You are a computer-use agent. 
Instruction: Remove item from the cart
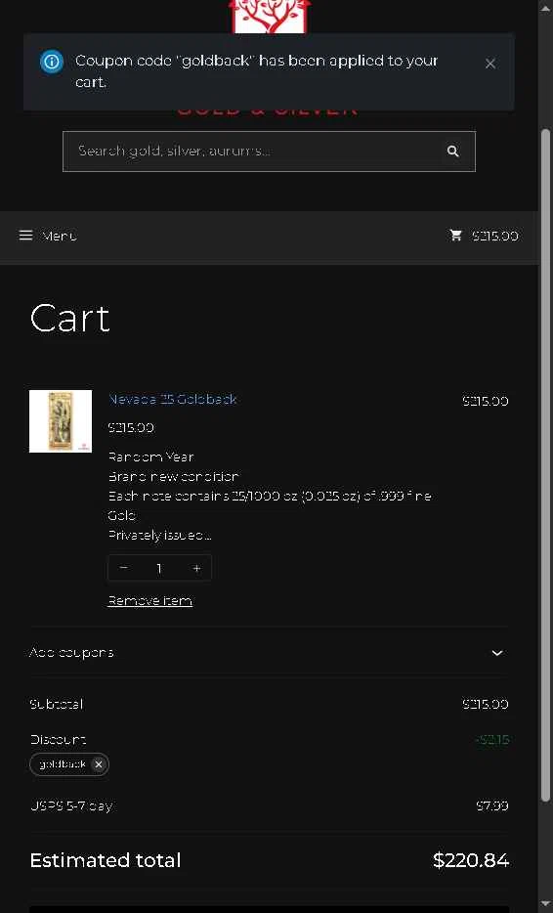coord(149,601)
